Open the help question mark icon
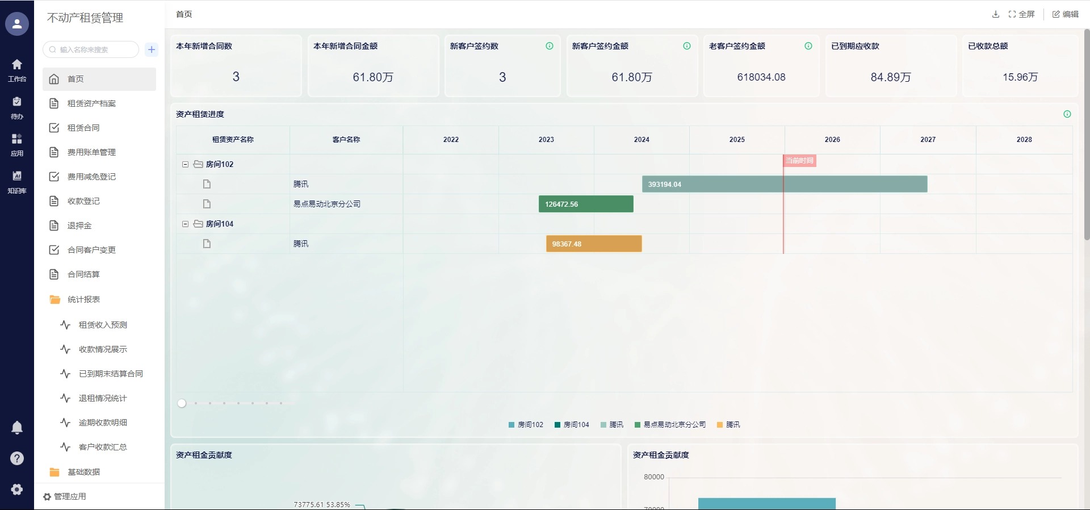Image resolution: width=1090 pixels, height=510 pixels. pos(17,458)
